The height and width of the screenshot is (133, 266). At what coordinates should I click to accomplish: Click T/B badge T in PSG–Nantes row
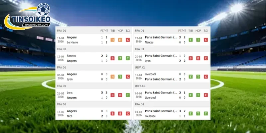pos(191,40)
